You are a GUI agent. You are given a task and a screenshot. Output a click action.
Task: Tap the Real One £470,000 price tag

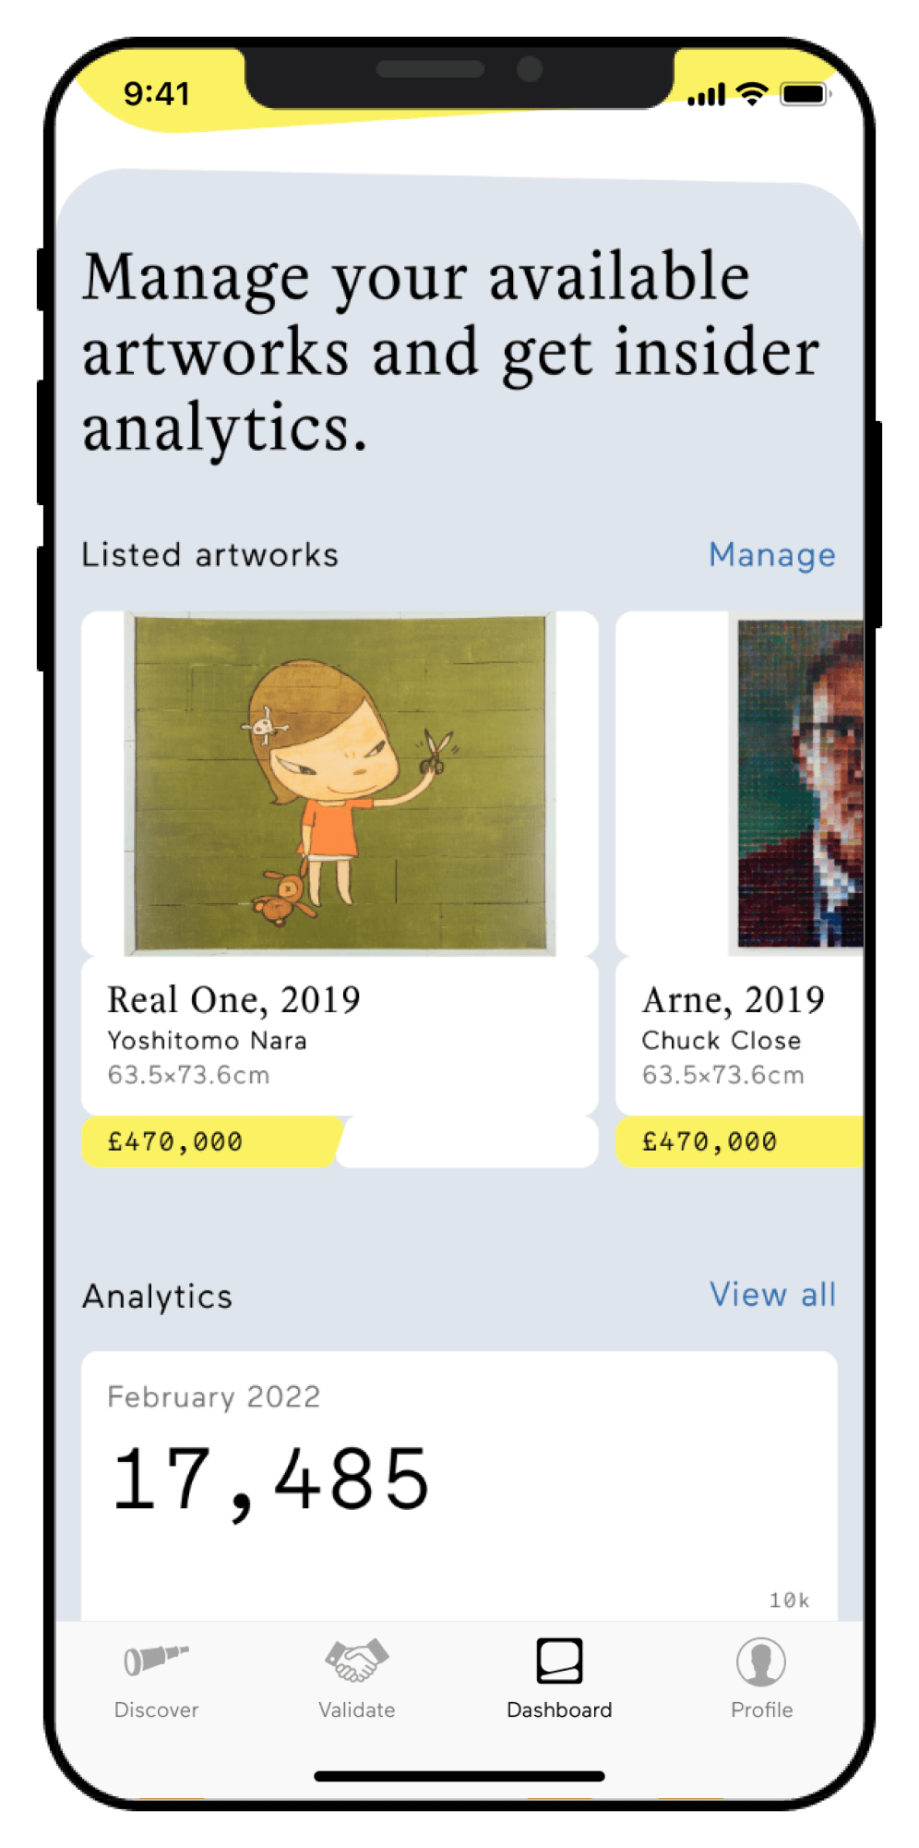click(175, 1141)
